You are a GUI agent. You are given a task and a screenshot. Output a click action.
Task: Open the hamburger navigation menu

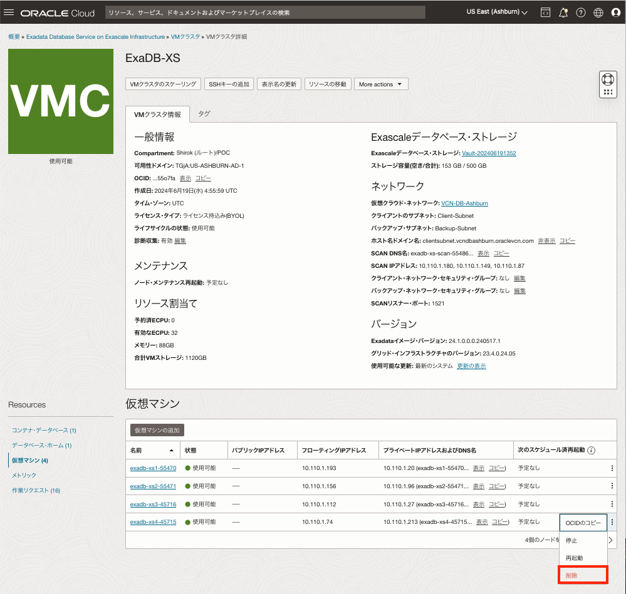coord(8,13)
